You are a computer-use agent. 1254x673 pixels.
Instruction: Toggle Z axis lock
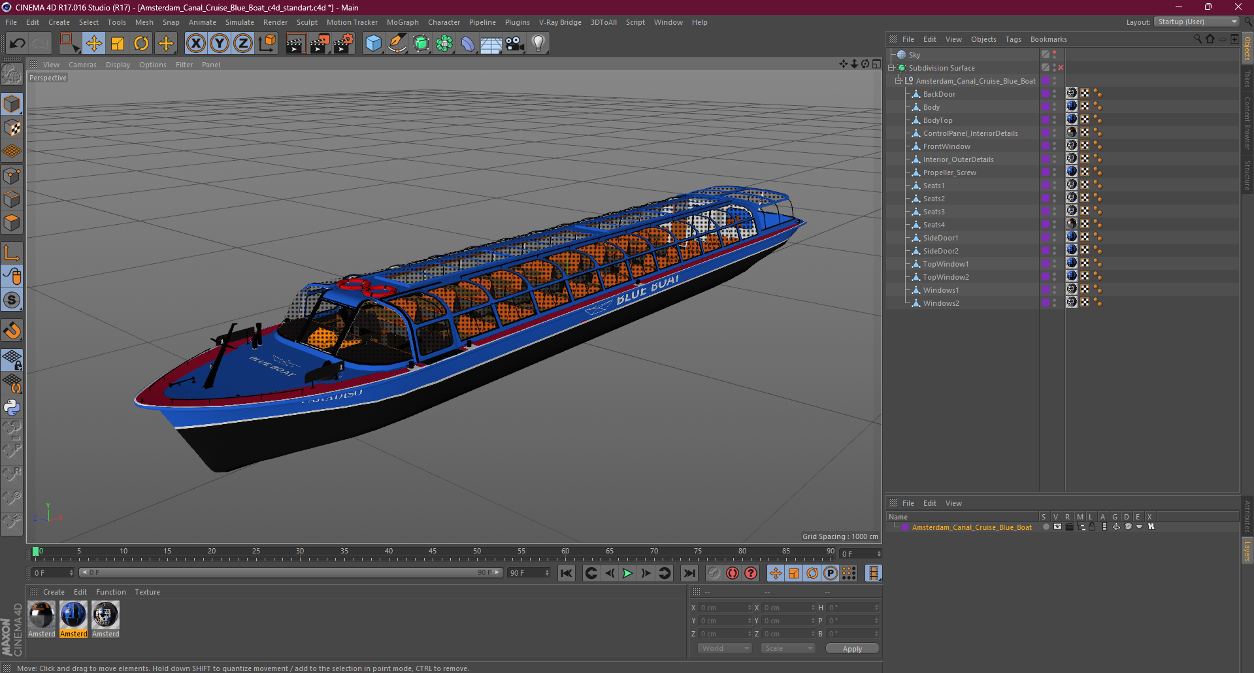click(243, 44)
